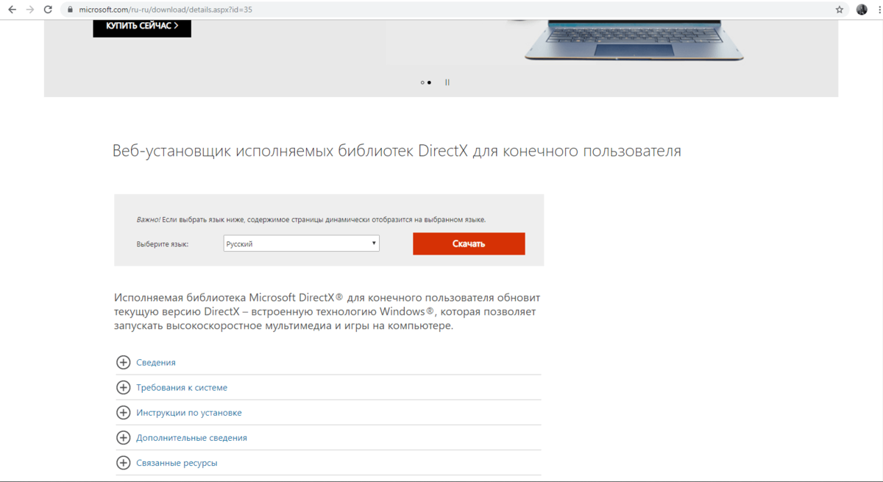
Task: Pause the banner carousel rotation
Action: (447, 82)
